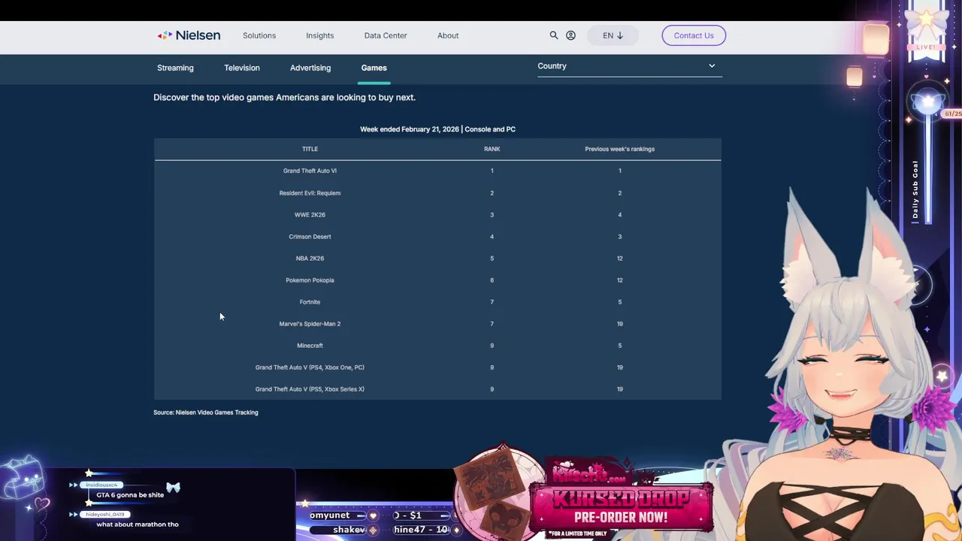Select the Crimson Desert title
The height and width of the screenshot is (541, 962).
[x=310, y=237]
